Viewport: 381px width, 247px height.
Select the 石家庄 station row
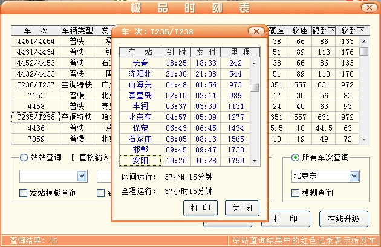click(x=184, y=139)
